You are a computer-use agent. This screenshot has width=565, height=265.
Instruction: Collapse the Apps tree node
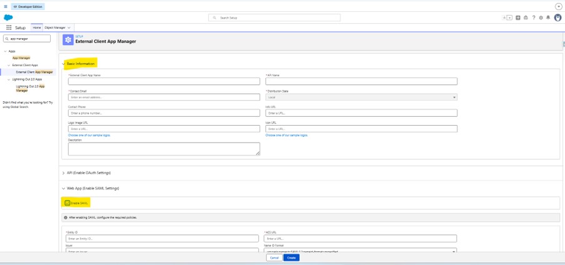(x=5, y=51)
